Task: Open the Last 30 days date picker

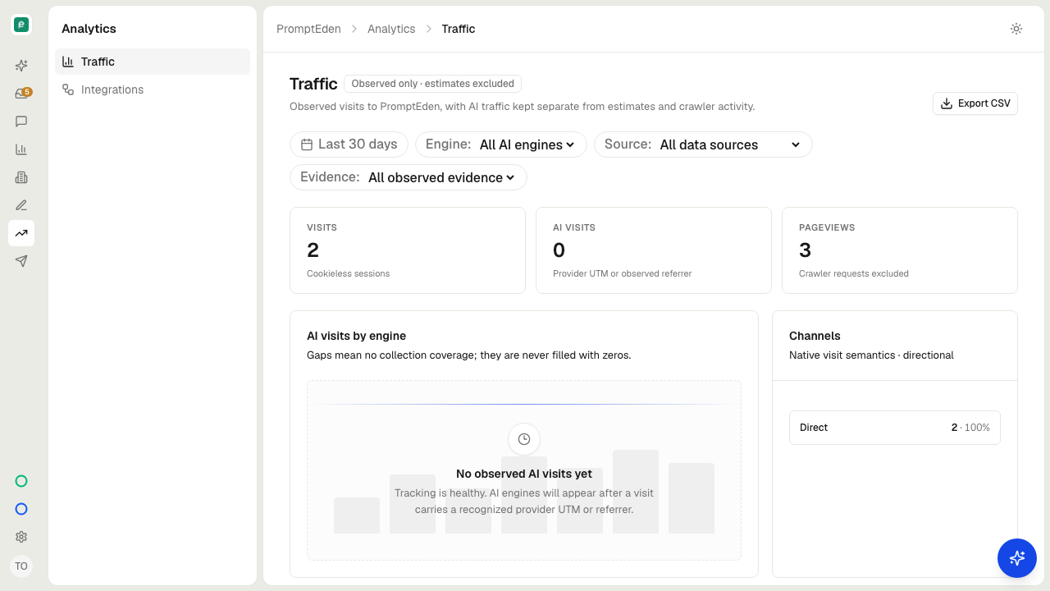Action: [349, 144]
